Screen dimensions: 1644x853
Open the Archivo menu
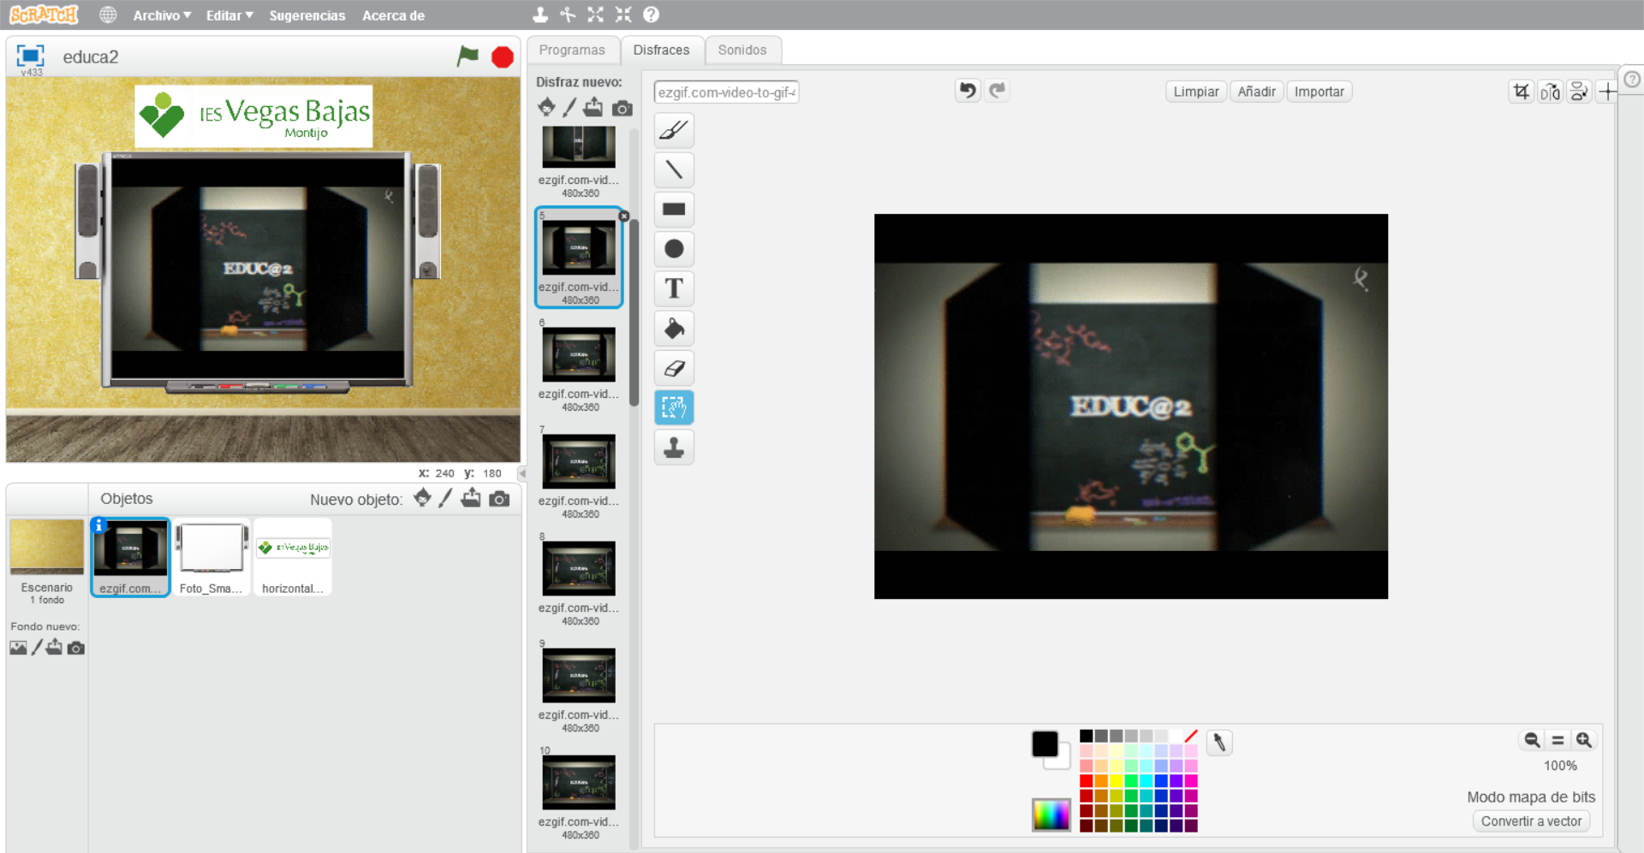tap(161, 15)
